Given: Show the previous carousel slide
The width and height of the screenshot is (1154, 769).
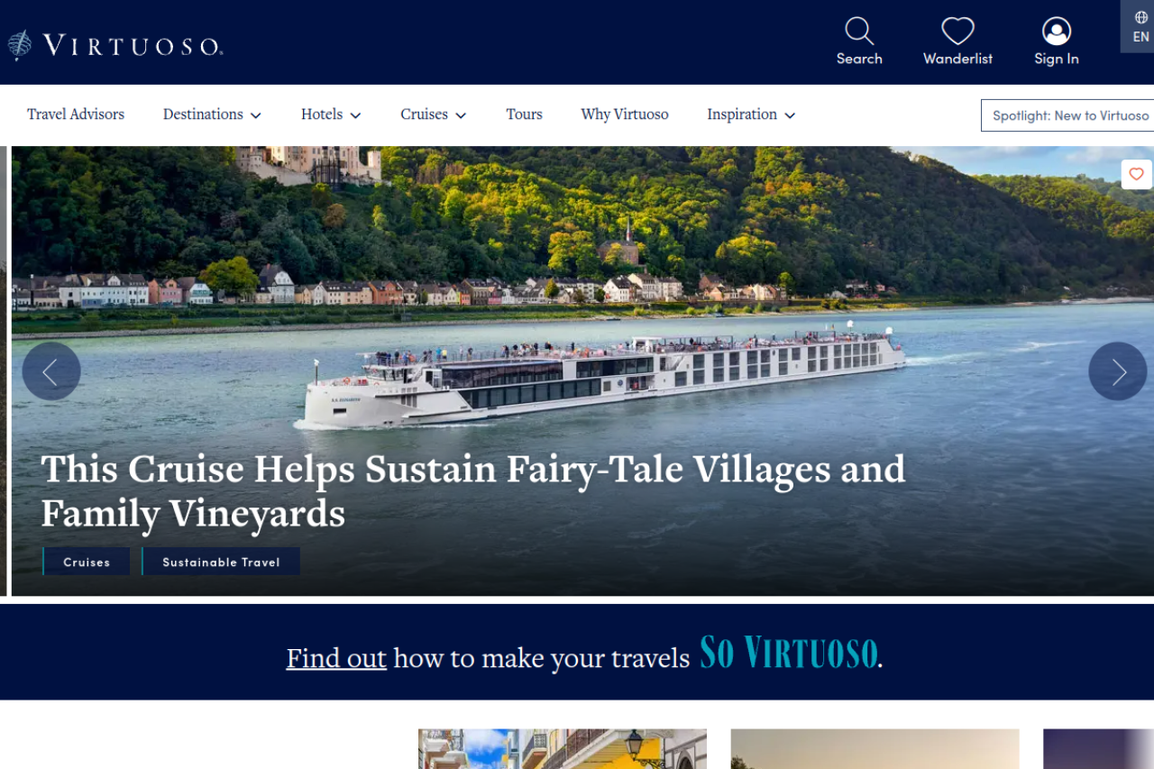Looking at the screenshot, I should (51, 371).
